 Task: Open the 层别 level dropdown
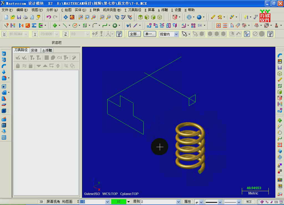point(178,202)
